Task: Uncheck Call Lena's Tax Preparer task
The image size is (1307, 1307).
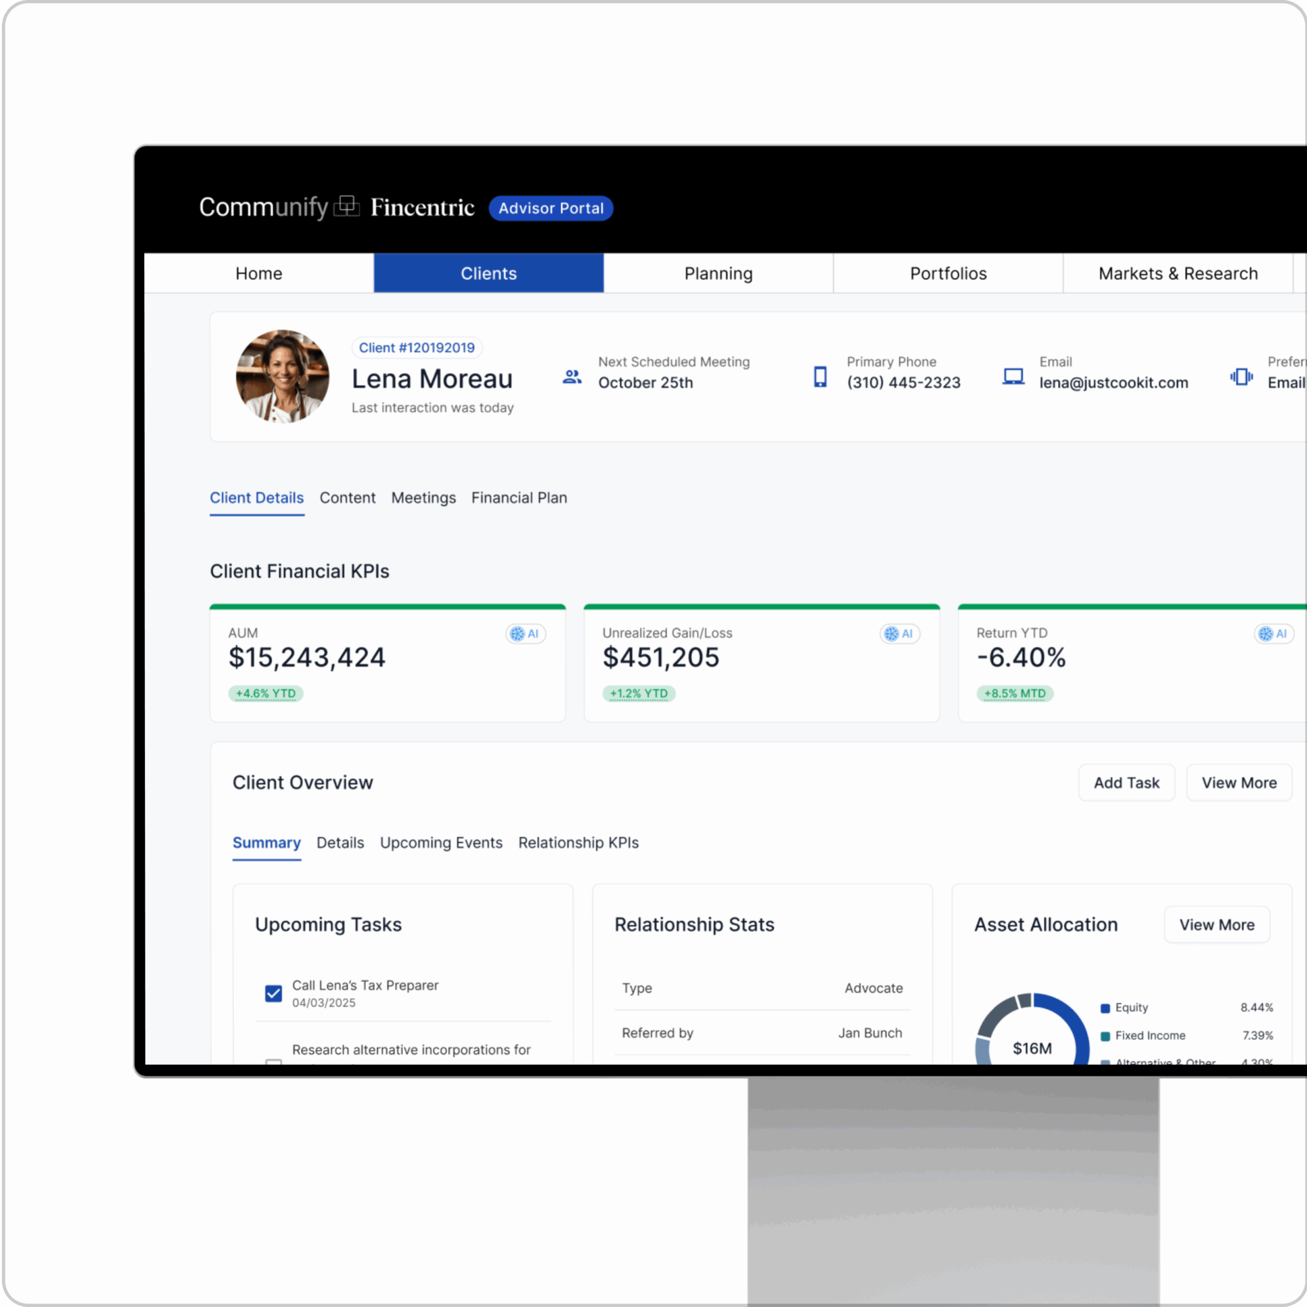Action: [273, 993]
